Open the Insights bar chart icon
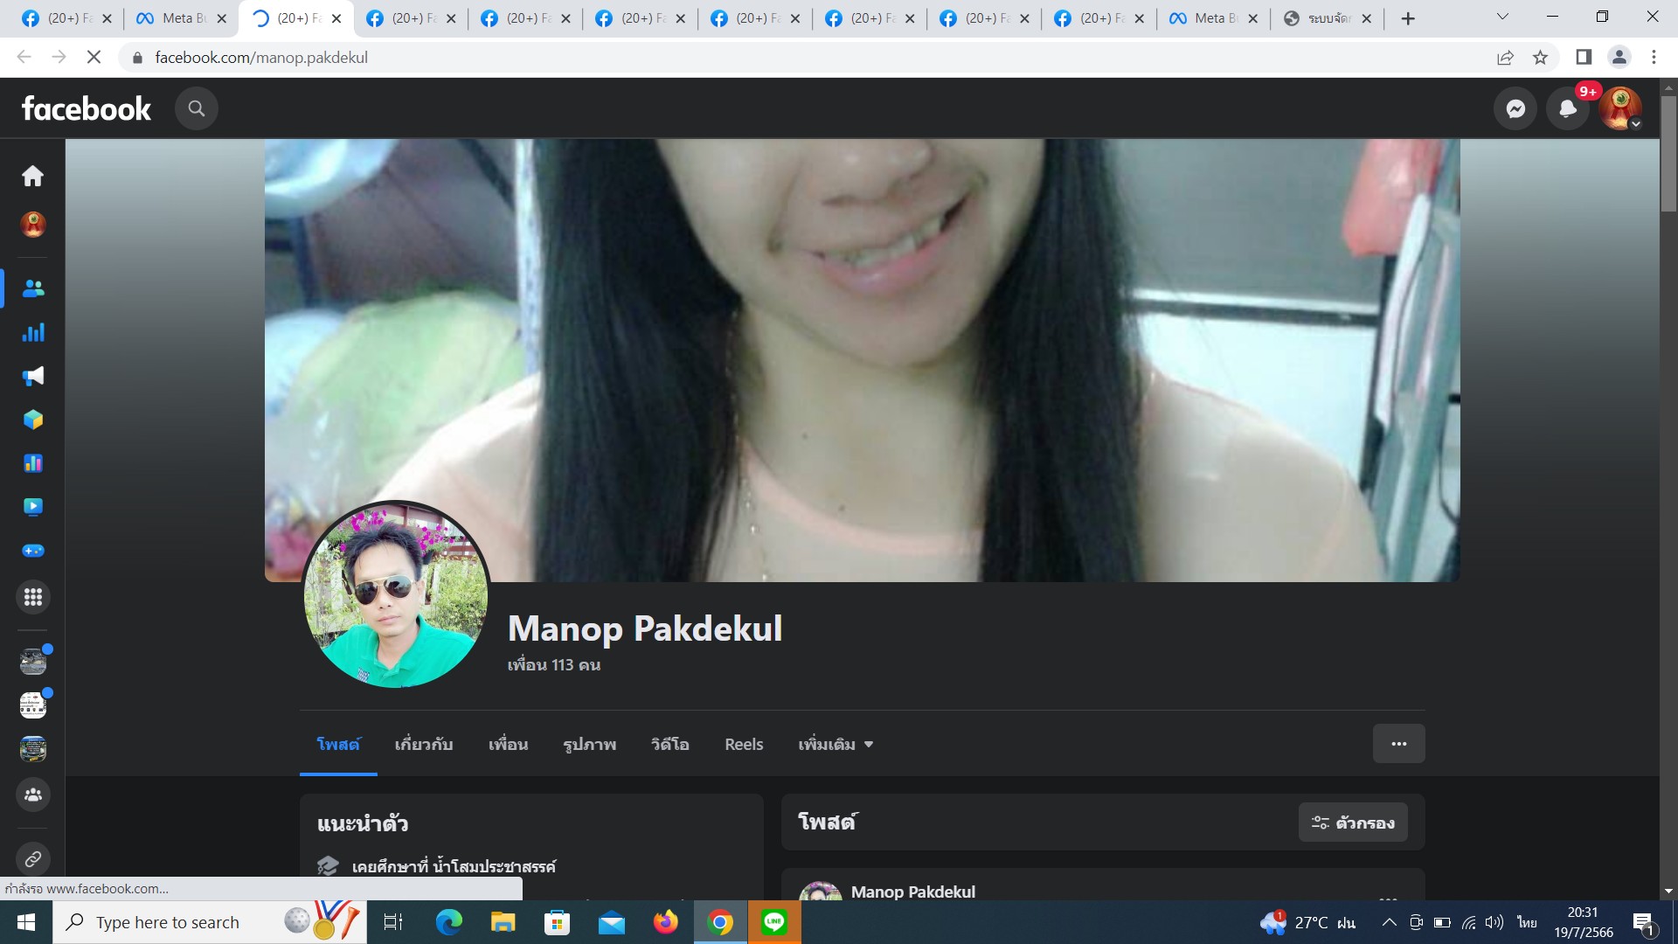Screen dimensions: 1678x944 (x=32, y=332)
